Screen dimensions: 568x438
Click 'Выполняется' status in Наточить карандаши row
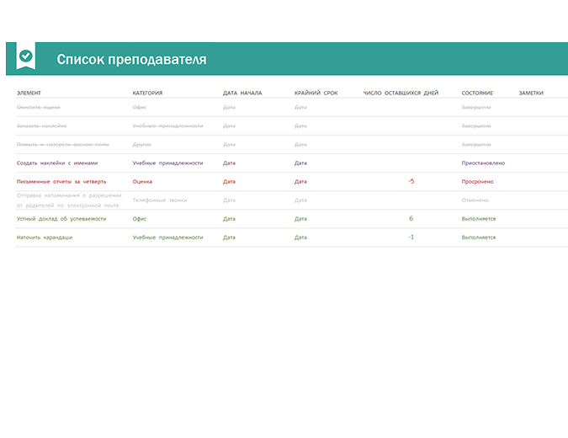point(479,238)
